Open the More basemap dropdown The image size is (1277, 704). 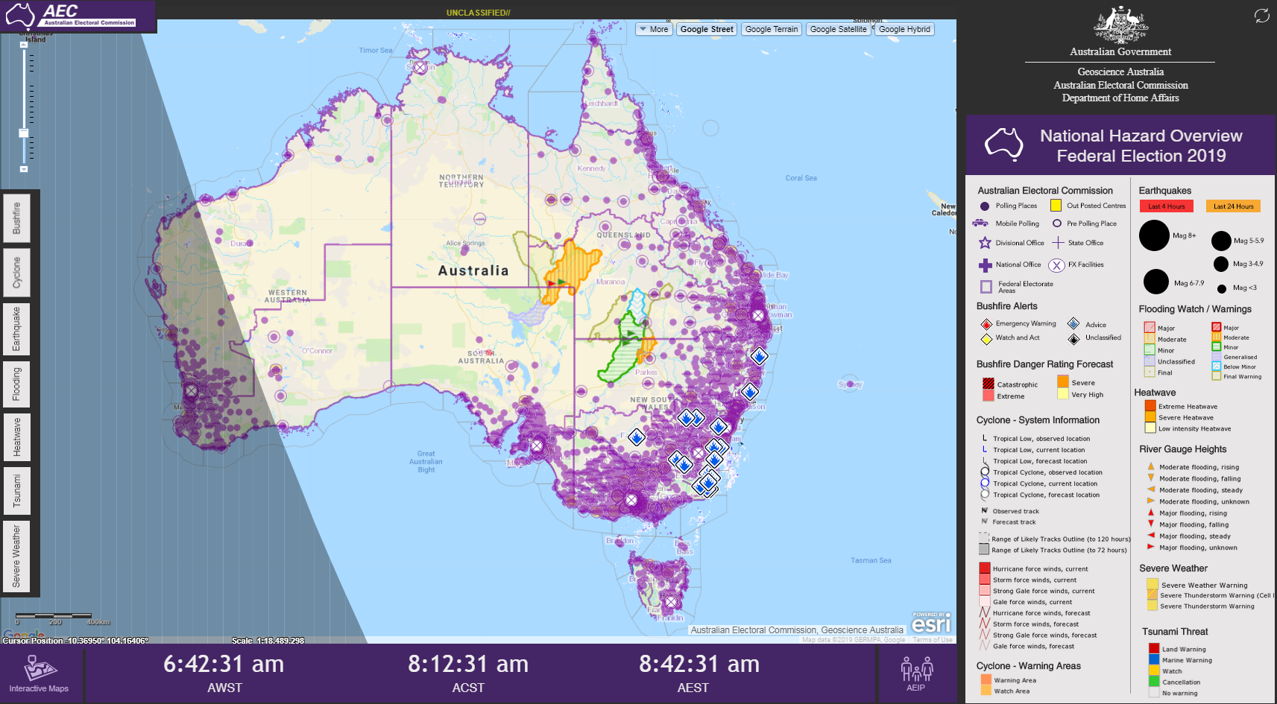click(x=653, y=29)
